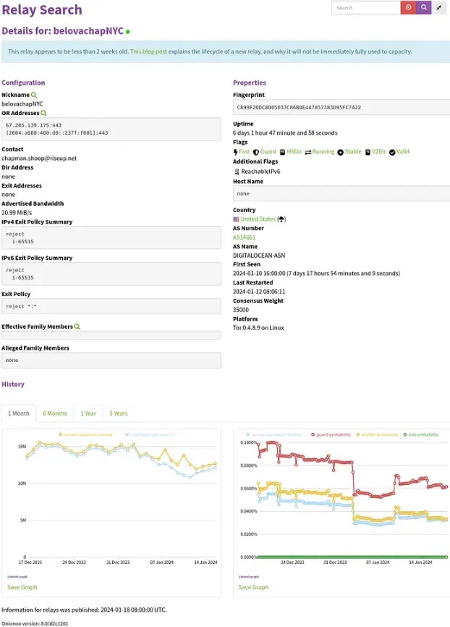Open the 5 Years history tab
The image size is (450, 627).
119,413
